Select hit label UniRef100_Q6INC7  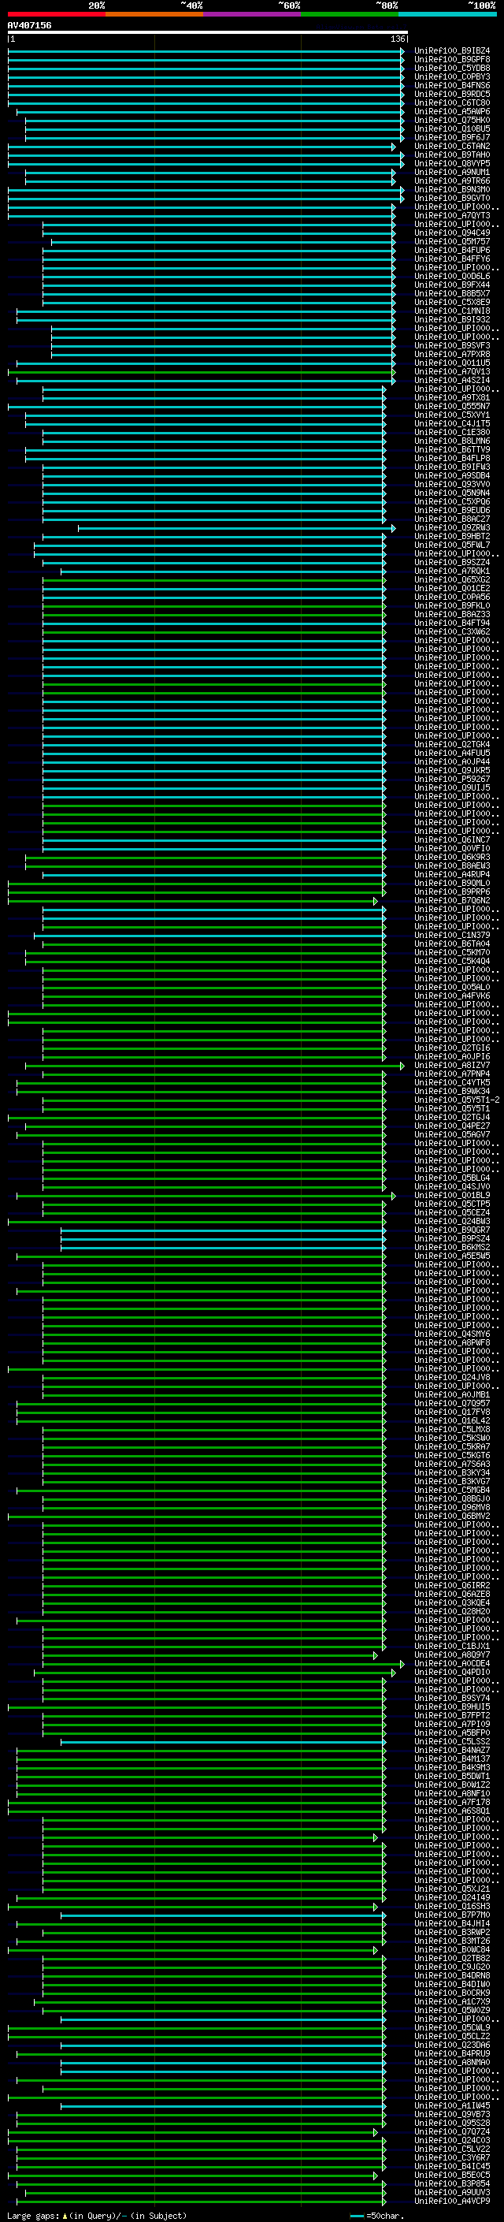click(451, 839)
